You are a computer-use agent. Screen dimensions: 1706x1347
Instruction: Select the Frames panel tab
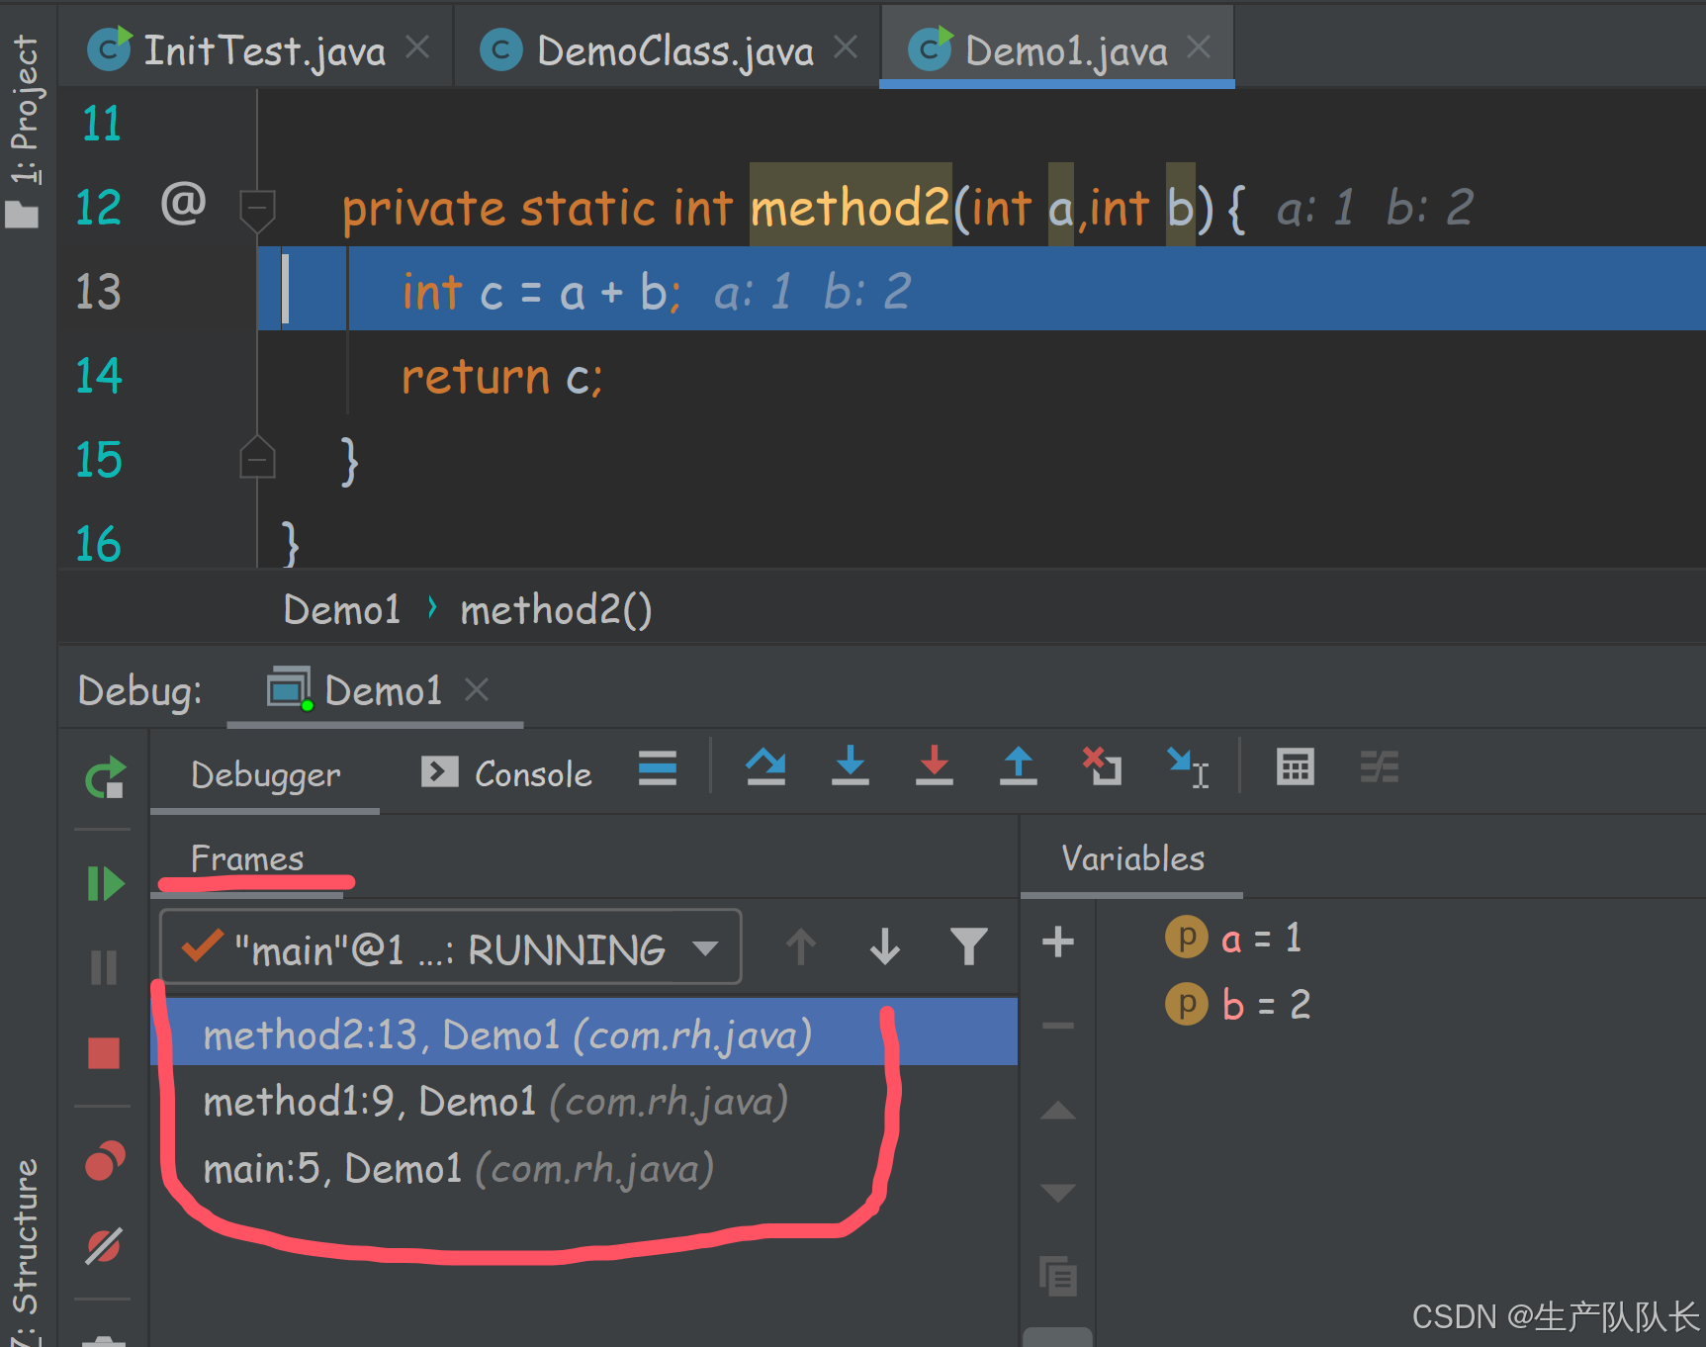tap(247, 858)
